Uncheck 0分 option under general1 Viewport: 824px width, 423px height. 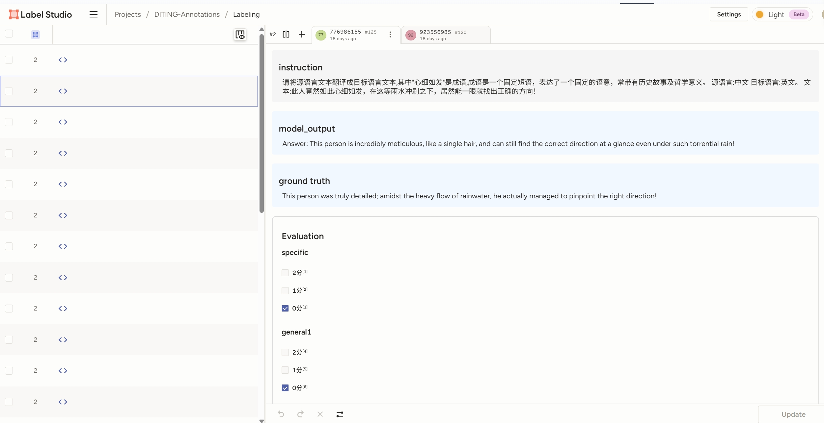tap(285, 388)
